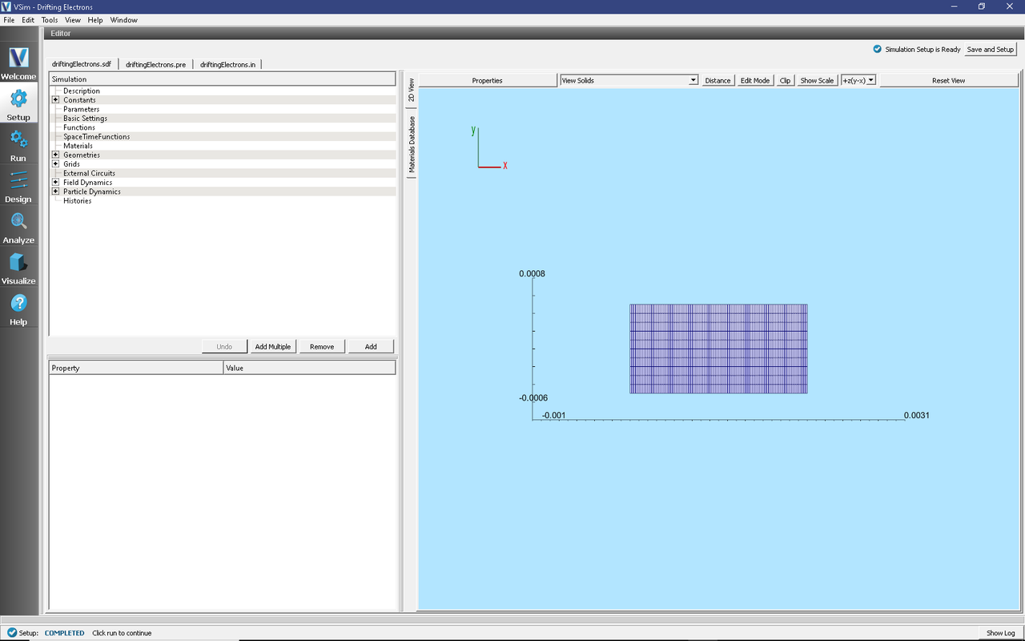Click the setup Completed status checkmark icon

11,633
